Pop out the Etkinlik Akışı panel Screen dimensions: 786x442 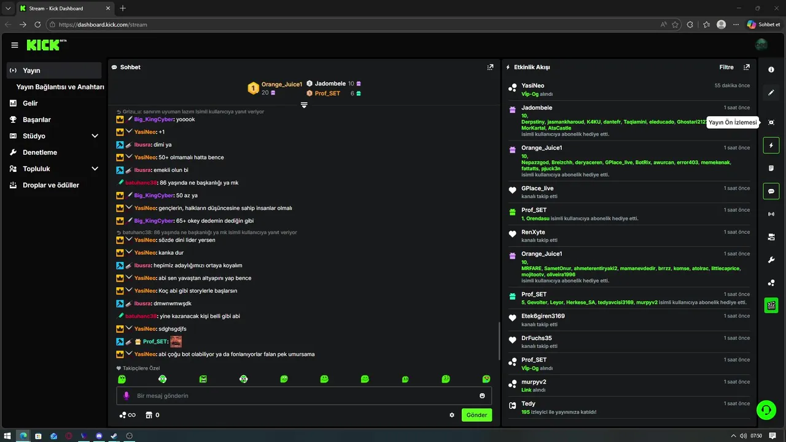coord(747,67)
